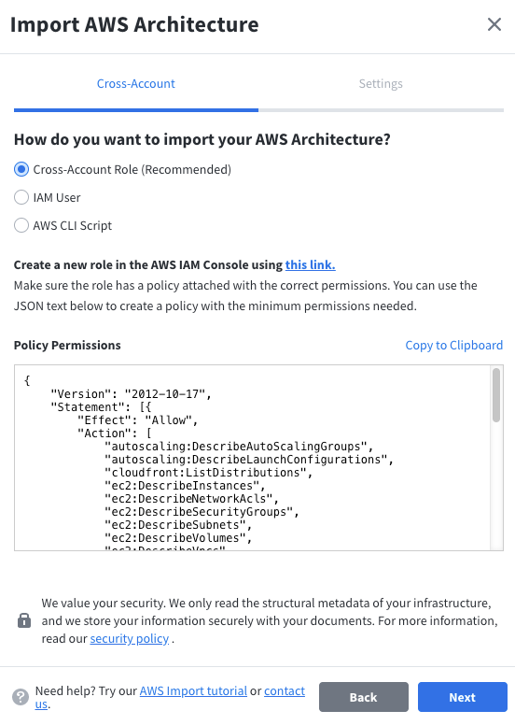Choose the IAM User radio option
Screen dimensions: 515x725
(x=21, y=197)
